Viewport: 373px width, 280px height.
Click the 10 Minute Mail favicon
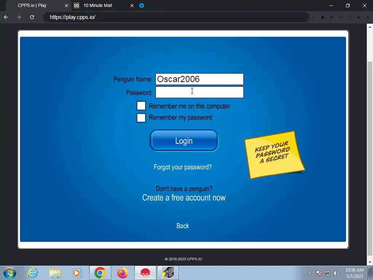coord(76,5)
